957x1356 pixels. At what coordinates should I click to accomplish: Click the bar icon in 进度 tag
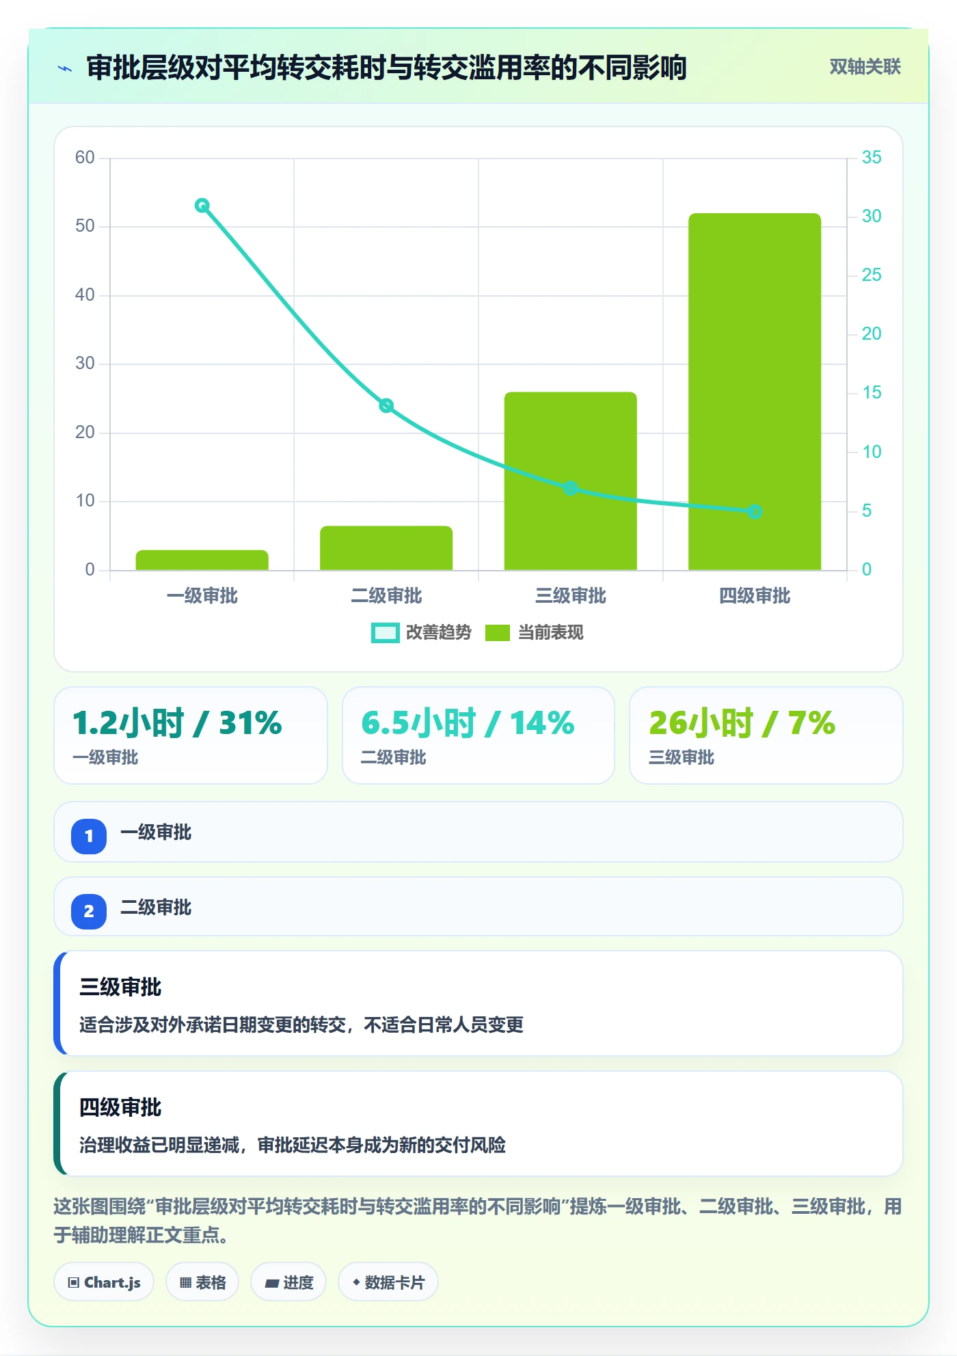(x=271, y=1284)
